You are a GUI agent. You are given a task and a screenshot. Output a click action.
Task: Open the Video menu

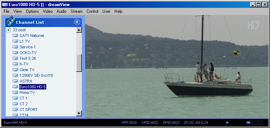pyautogui.click(x=48, y=11)
